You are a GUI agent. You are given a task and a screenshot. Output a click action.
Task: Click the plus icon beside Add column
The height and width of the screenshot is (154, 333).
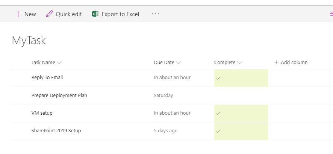(277, 63)
